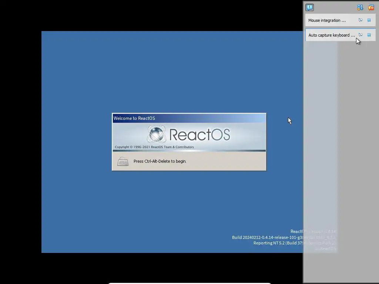Viewport: 379px width, 284px height.
Task: Expand the Mouse integration notification text
Action: (x=327, y=20)
